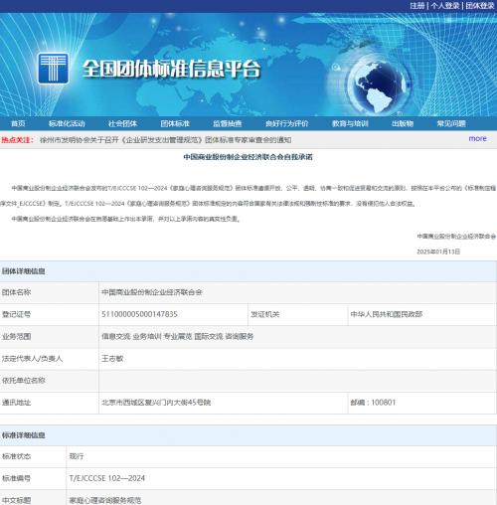Click the legal representative name 王志敏

pyautogui.click(x=112, y=359)
